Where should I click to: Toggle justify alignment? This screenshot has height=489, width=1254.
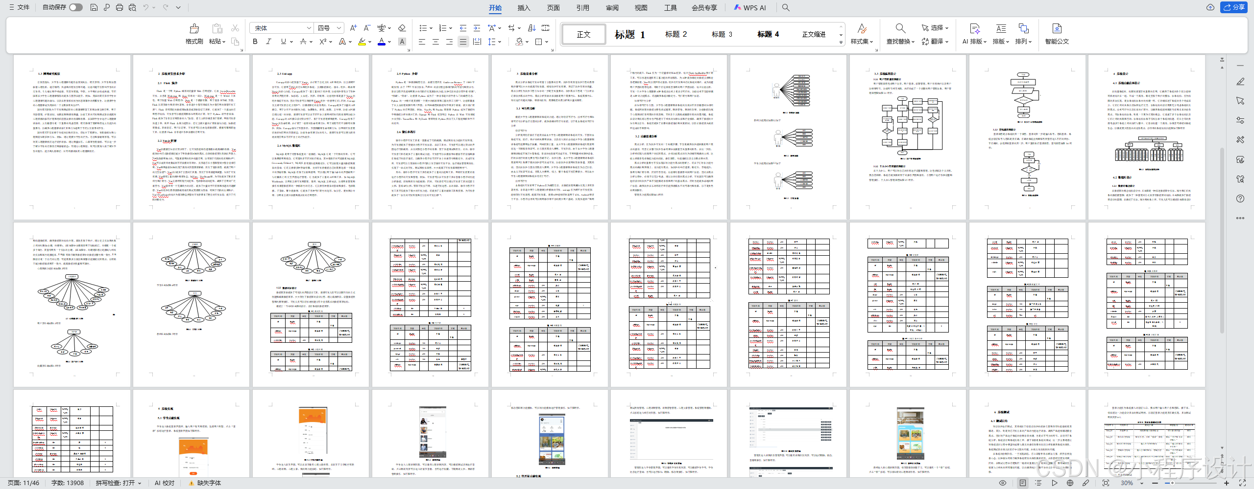pos(463,42)
